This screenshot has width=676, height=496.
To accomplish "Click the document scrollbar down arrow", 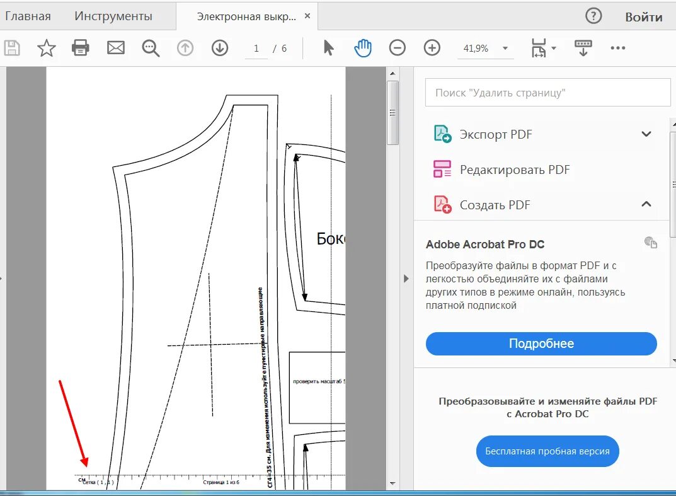I will click(392, 484).
